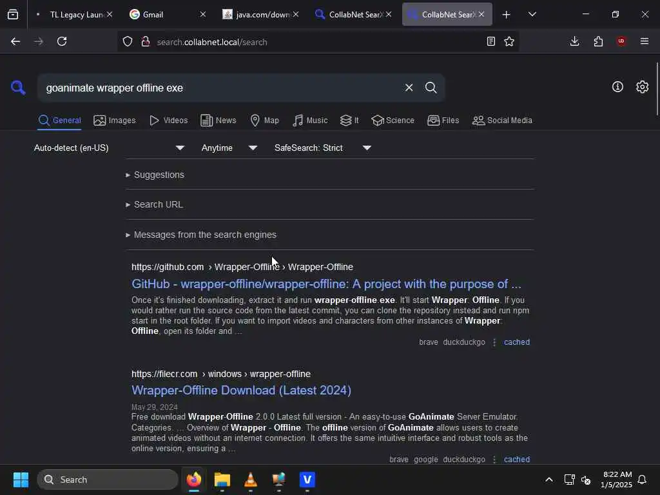Bookmark this page with star
This screenshot has height=495, width=660.
[x=509, y=41]
